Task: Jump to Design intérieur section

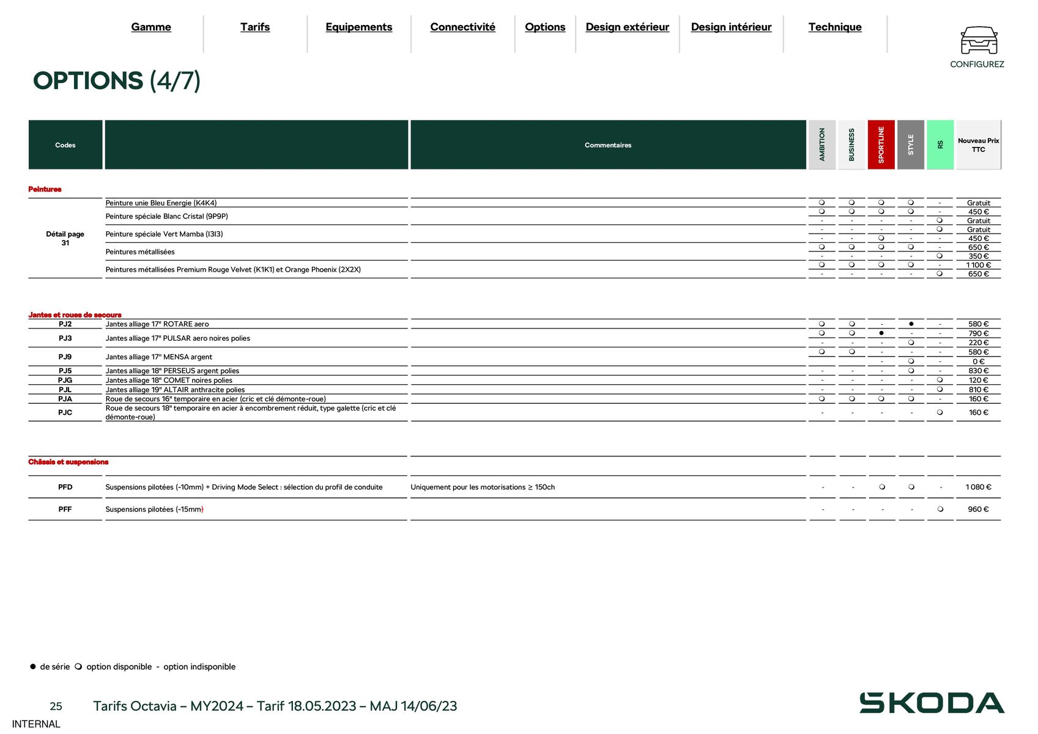Action: pos(732,27)
